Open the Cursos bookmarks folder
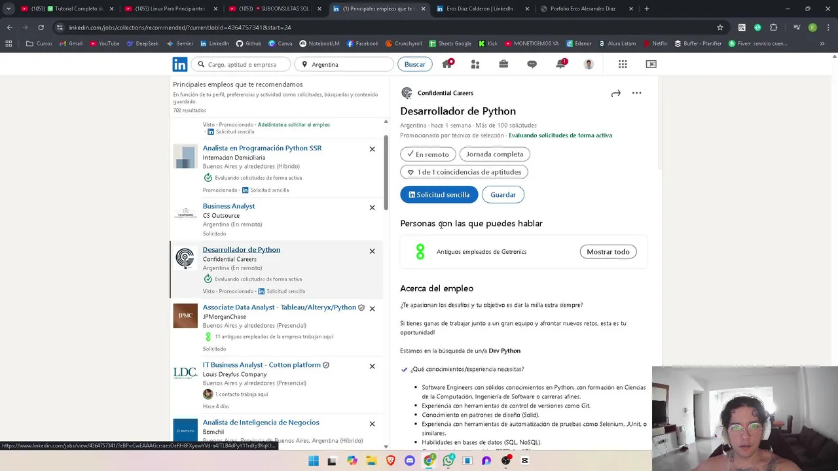The image size is (838, 471). click(x=39, y=44)
